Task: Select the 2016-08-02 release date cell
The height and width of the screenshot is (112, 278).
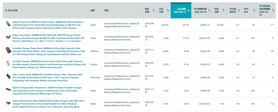Action: (x=150, y=25)
